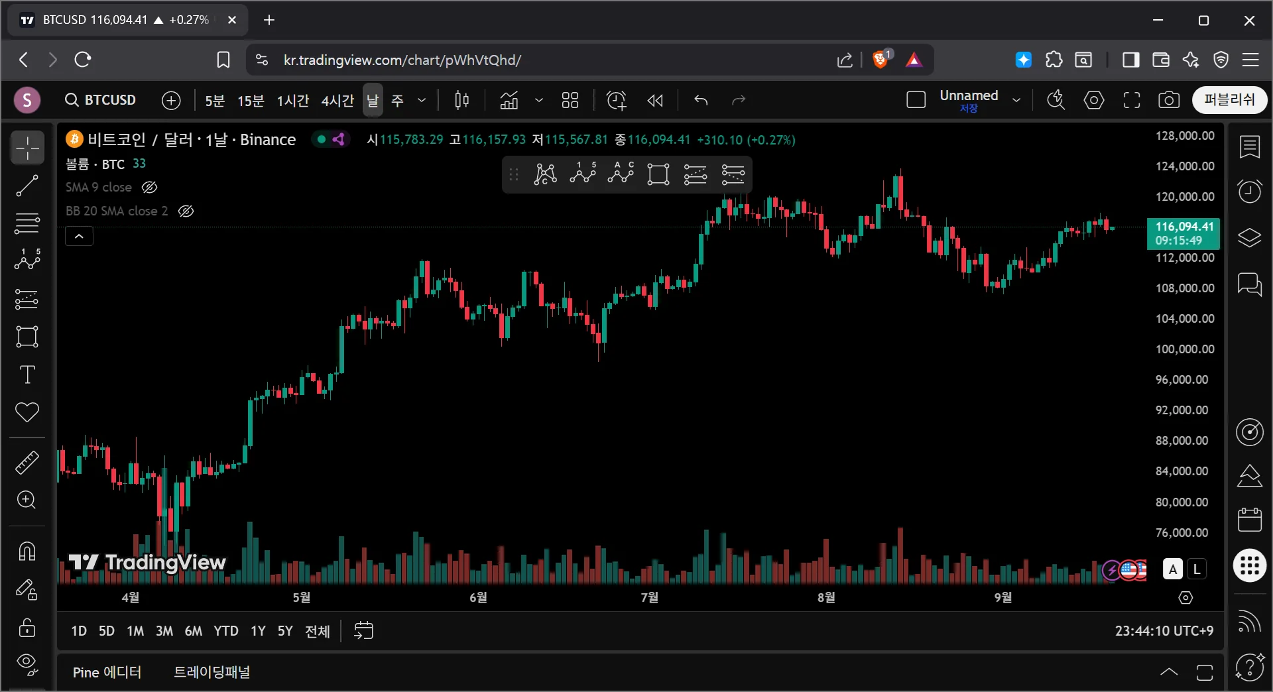Select the rectangle shapes tool in the left sidebar
Image resolution: width=1273 pixels, height=692 pixels.
pos(27,337)
